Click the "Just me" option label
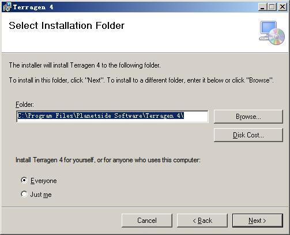The image size is (290, 235). 41,195
